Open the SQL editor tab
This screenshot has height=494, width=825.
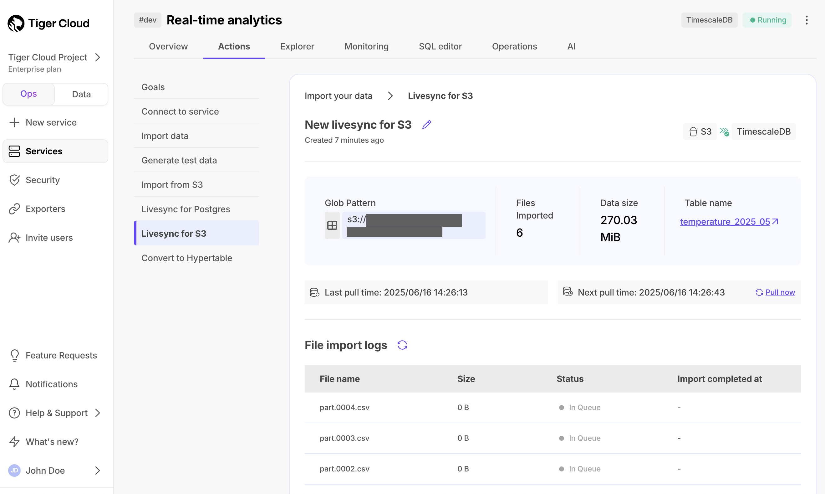pos(440,46)
